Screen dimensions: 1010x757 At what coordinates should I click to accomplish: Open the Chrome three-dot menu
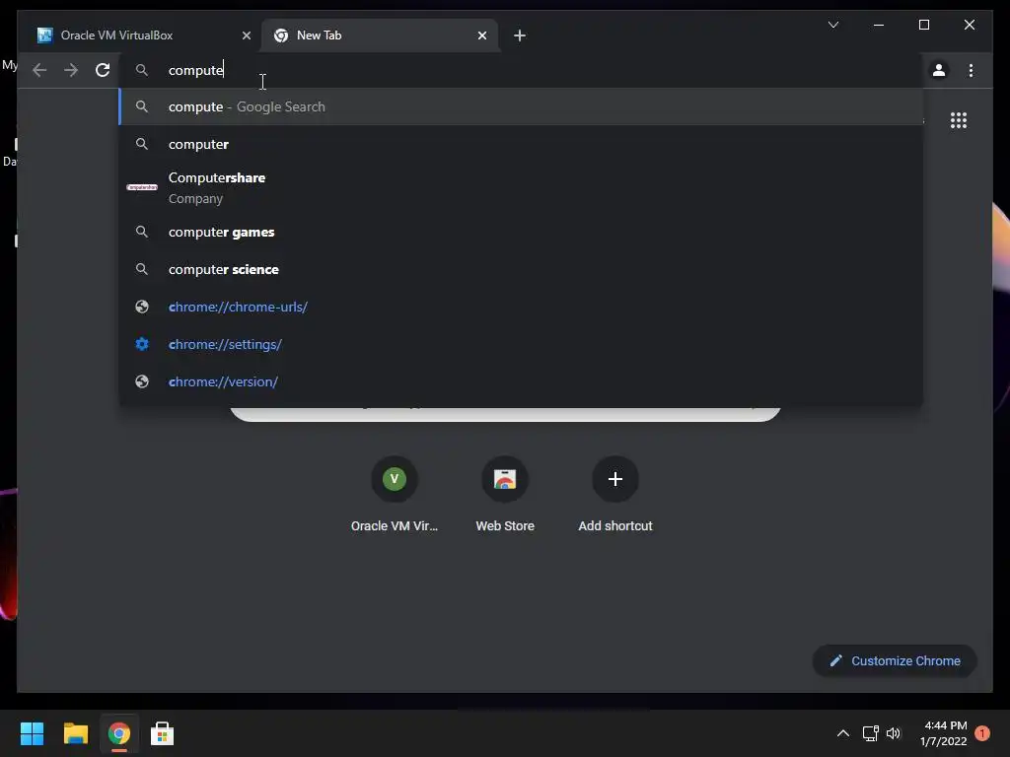tap(971, 70)
